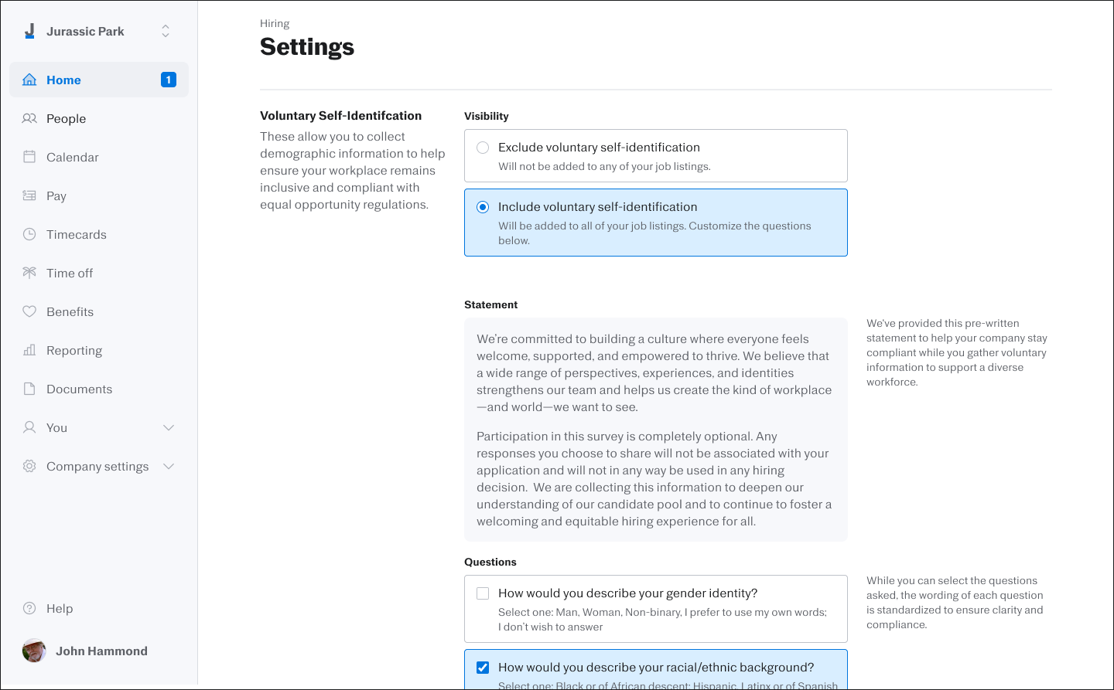Check the gender identity question checkbox
The image size is (1114, 690).
click(x=483, y=593)
